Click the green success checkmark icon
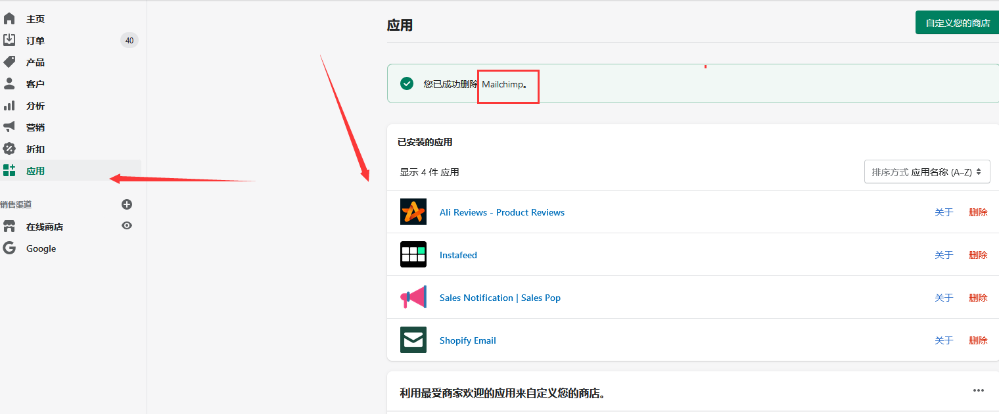999x414 pixels. pyautogui.click(x=407, y=83)
